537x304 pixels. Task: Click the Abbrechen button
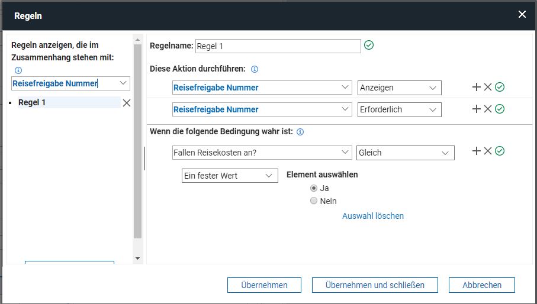point(481,285)
